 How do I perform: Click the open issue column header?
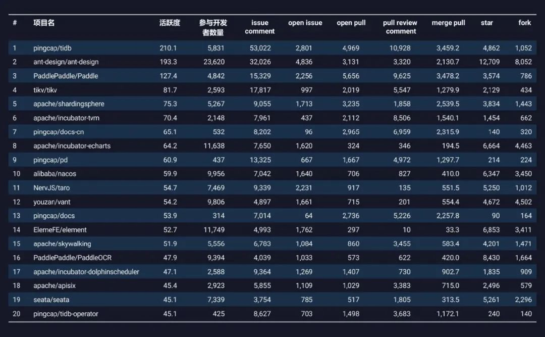[x=305, y=23]
